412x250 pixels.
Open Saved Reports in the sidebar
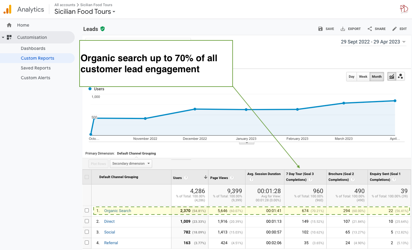point(36,68)
